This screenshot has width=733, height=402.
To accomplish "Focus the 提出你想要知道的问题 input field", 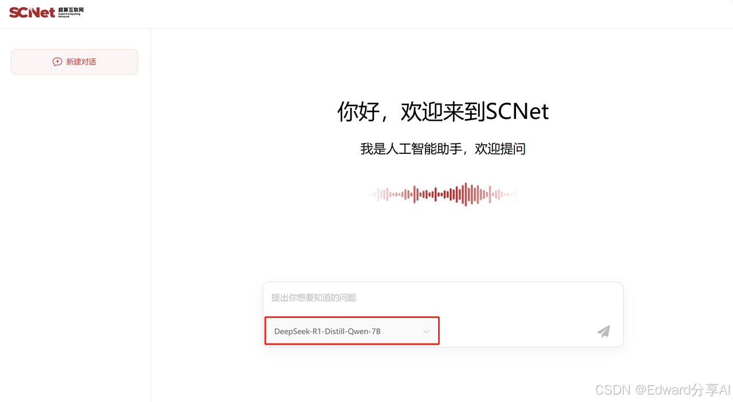I will (x=443, y=298).
